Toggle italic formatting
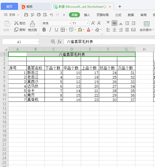The height and width of the screenshot is (167, 155). 50,30
